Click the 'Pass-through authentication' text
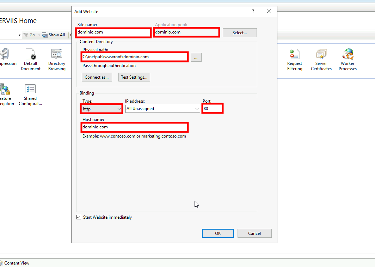This screenshot has height=267, width=375. tap(109, 66)
